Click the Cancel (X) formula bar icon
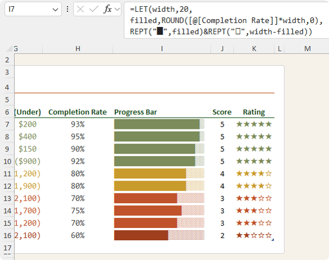Screen dimensions: 329x260 pyautogui.click(x=81, y=9)
